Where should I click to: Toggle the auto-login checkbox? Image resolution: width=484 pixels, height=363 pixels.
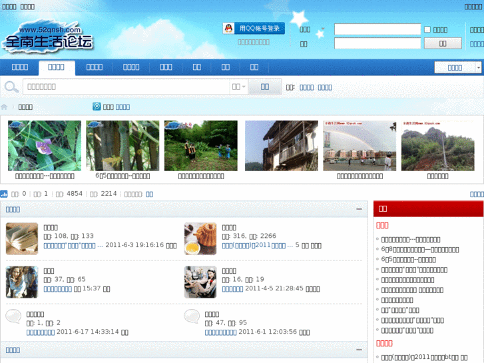(x=427, y=29)
